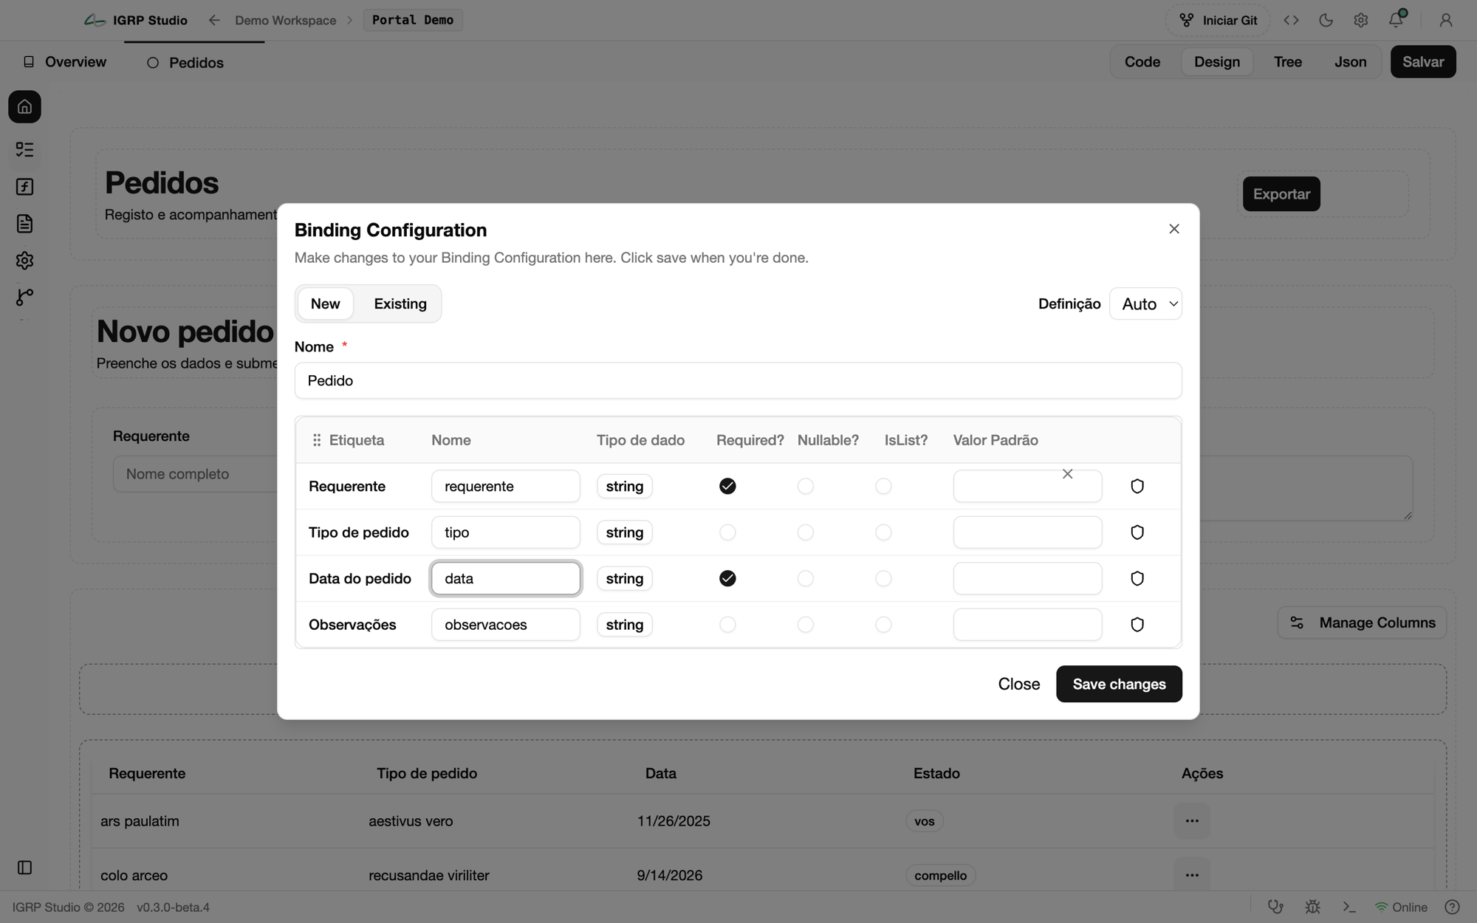The height and width of the screenshot is (923, 1477).
Task: Click Save changes button
Action: coord(1119,684)
